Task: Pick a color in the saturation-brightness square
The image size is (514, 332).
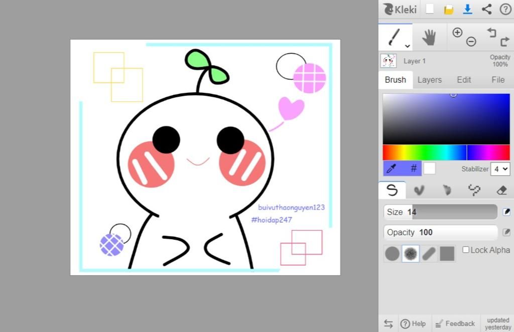Action: [x=446, y=119]
